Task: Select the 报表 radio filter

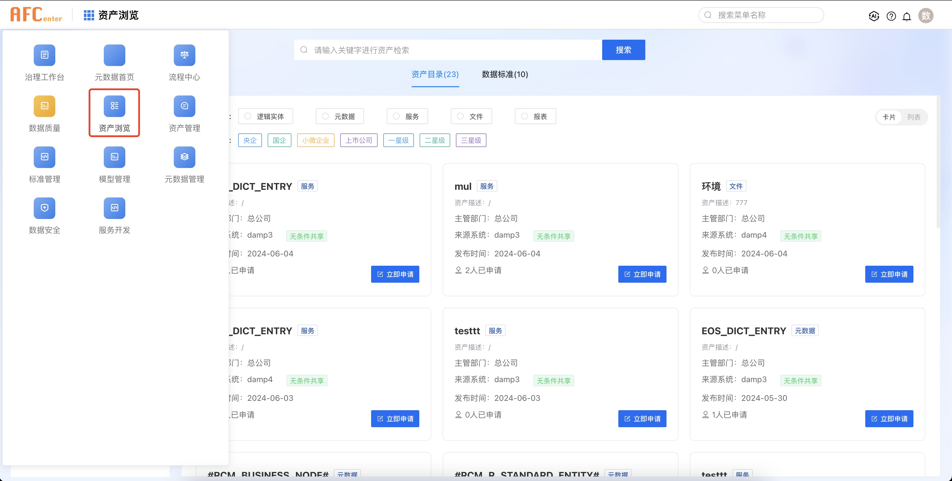Action: point(535,116)
